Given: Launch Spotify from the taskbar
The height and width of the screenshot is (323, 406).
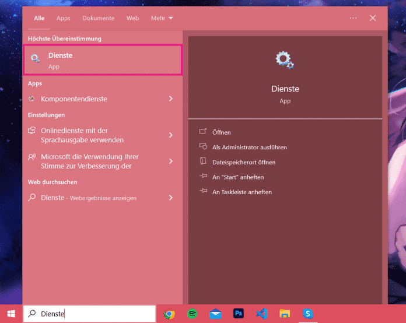Looking at the screenshot, I should point(192,314).
